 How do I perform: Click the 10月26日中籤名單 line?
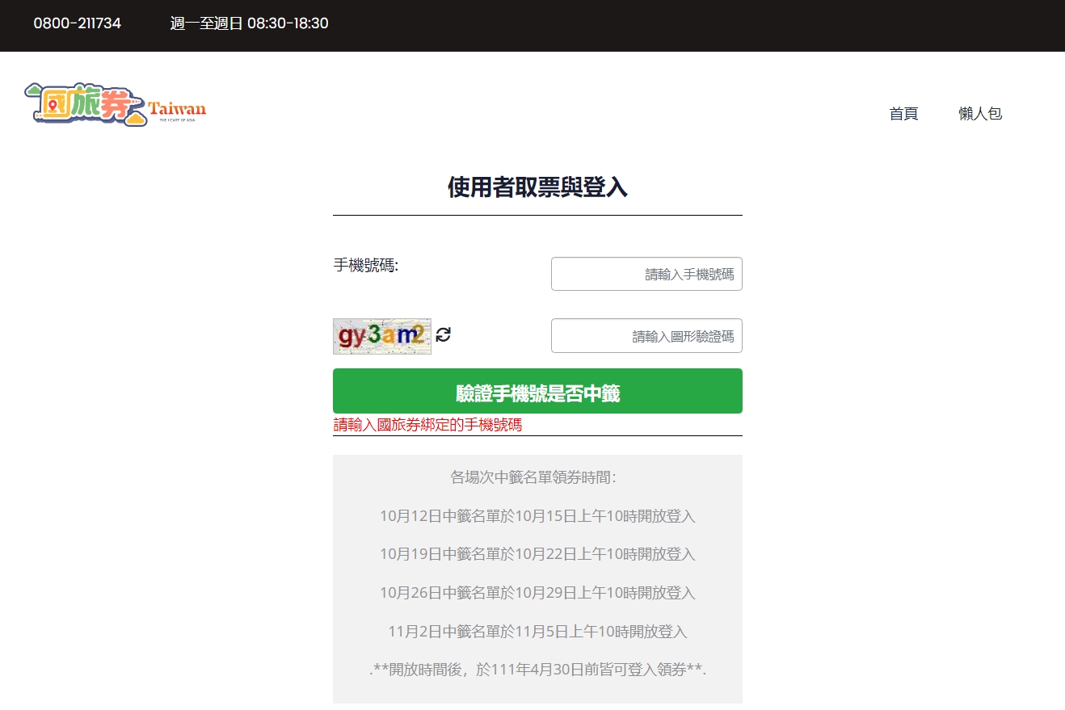(537, 593)
